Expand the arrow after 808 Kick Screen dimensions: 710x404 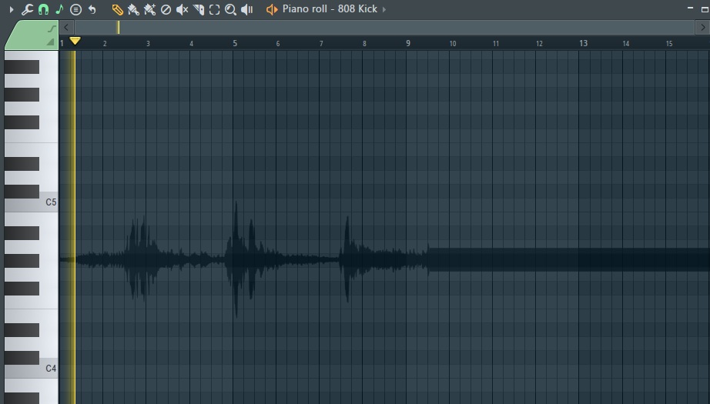point(385,9)
